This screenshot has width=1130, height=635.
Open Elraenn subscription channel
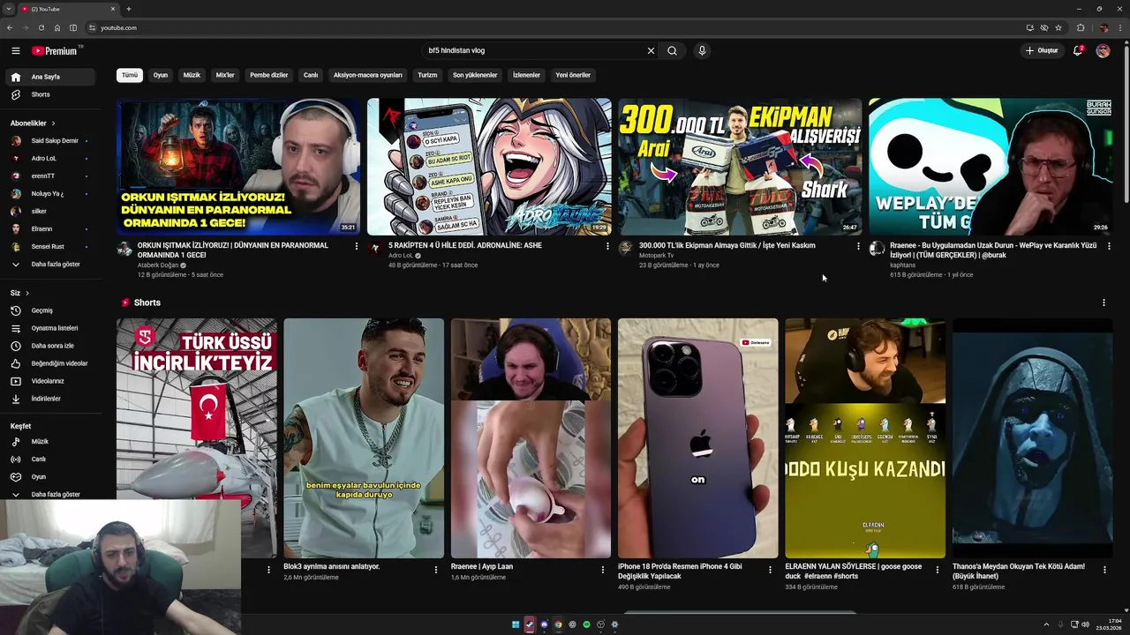tap(51, 228)
